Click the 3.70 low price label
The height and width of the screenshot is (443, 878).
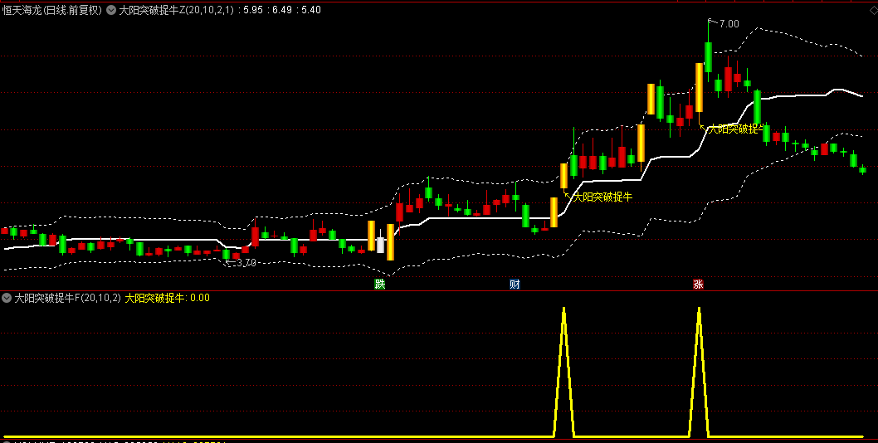click(x=246, y=262)
